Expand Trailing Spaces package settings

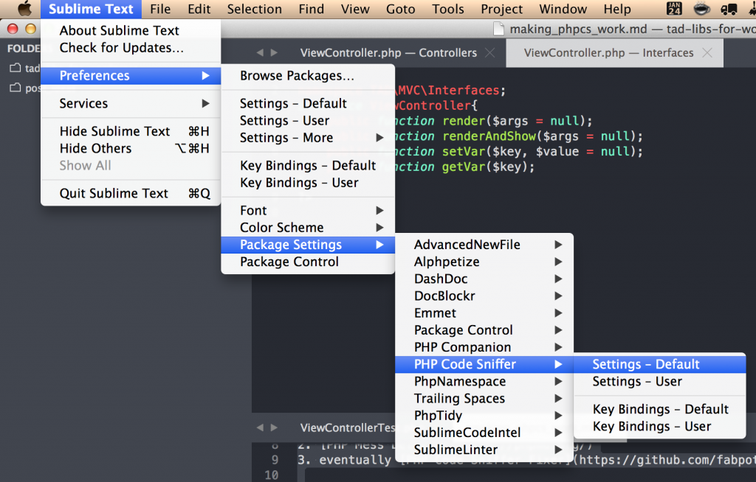click(484, 399)
